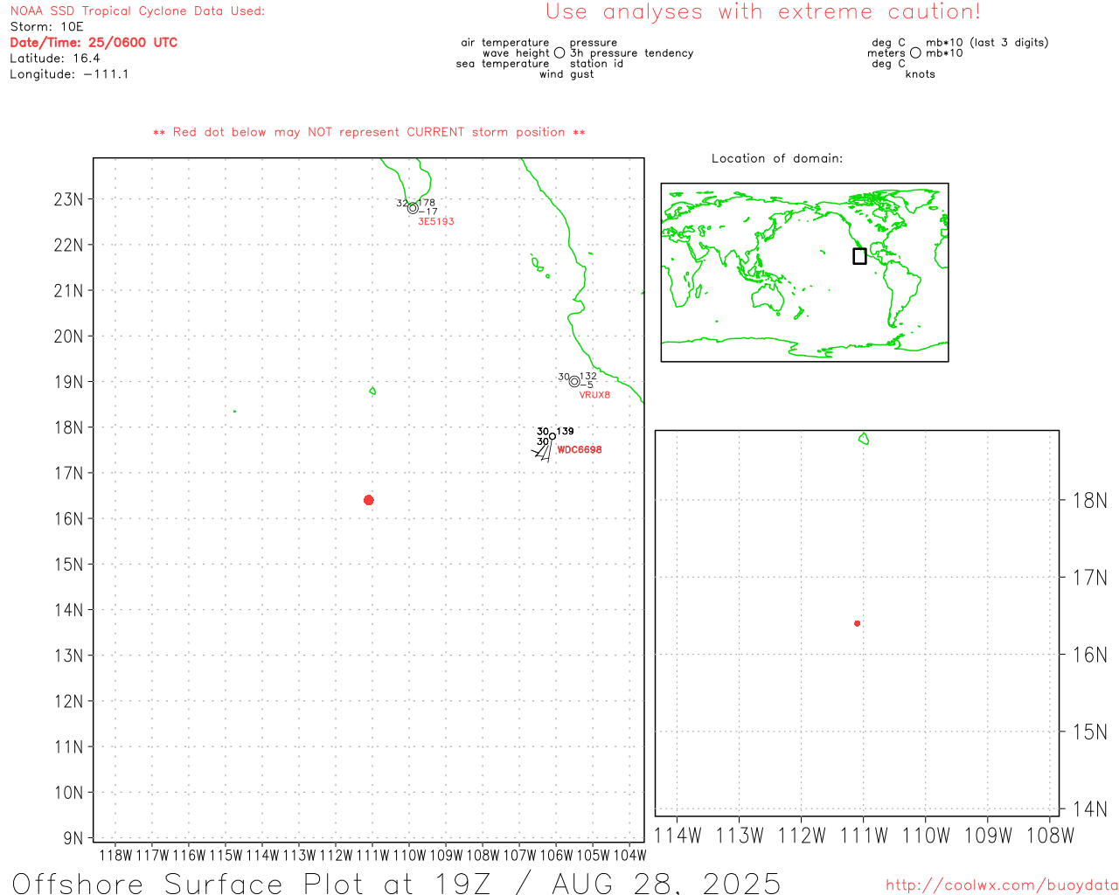Click the 'wave height' legend label
Screen dimensions: 1119x895
click(x=516, y=53)
